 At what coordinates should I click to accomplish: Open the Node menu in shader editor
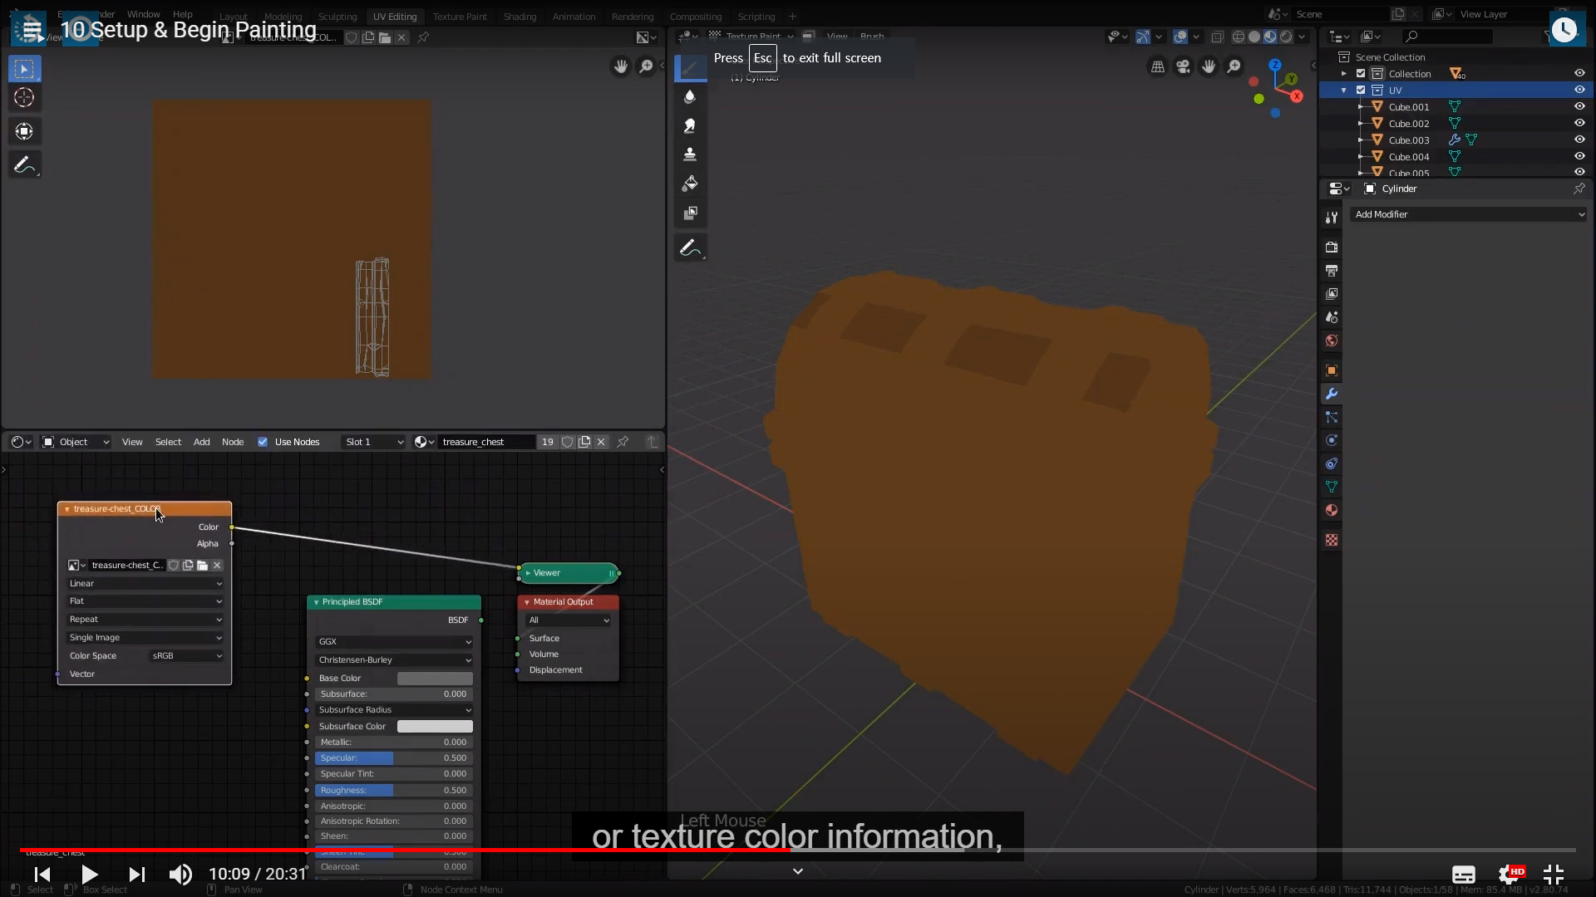(233, 442)
